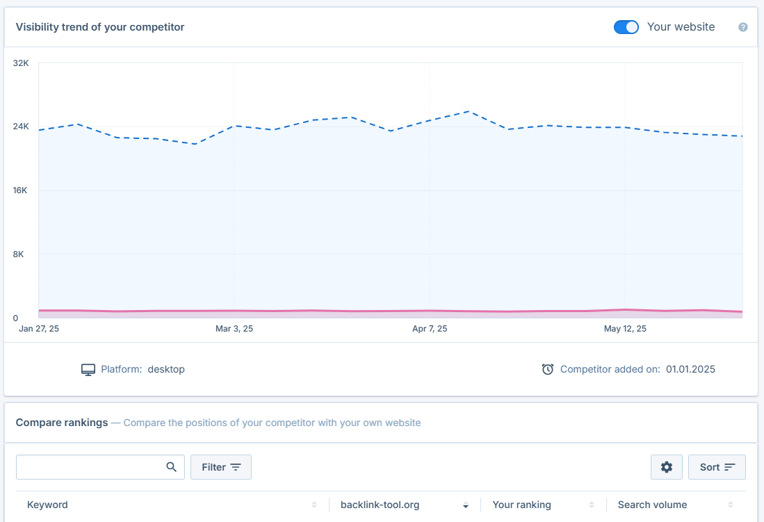Click the desktop platform monitor icon
764x522 pixels.
[x=88, y=369]
